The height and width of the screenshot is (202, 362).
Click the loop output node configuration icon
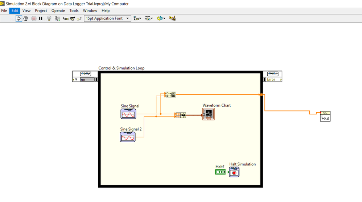[x=273, y=74]
